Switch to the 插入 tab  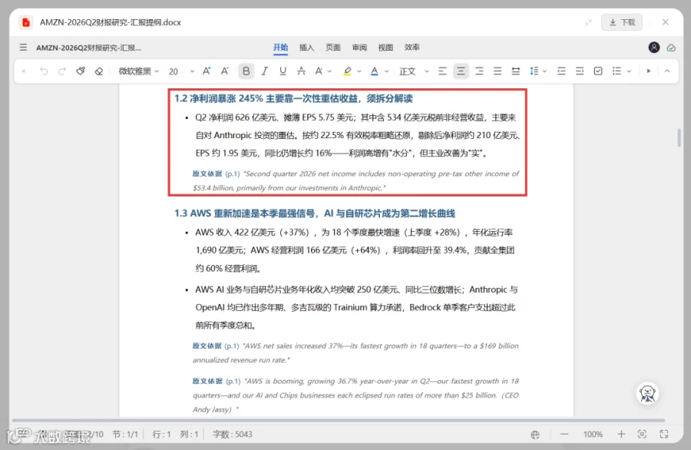tap(306, 48)
